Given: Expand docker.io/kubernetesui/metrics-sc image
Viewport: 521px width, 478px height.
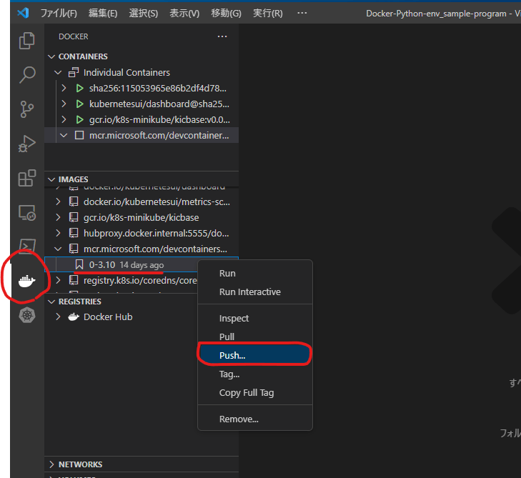Looking at the screenshot, I should click(58, 201).
